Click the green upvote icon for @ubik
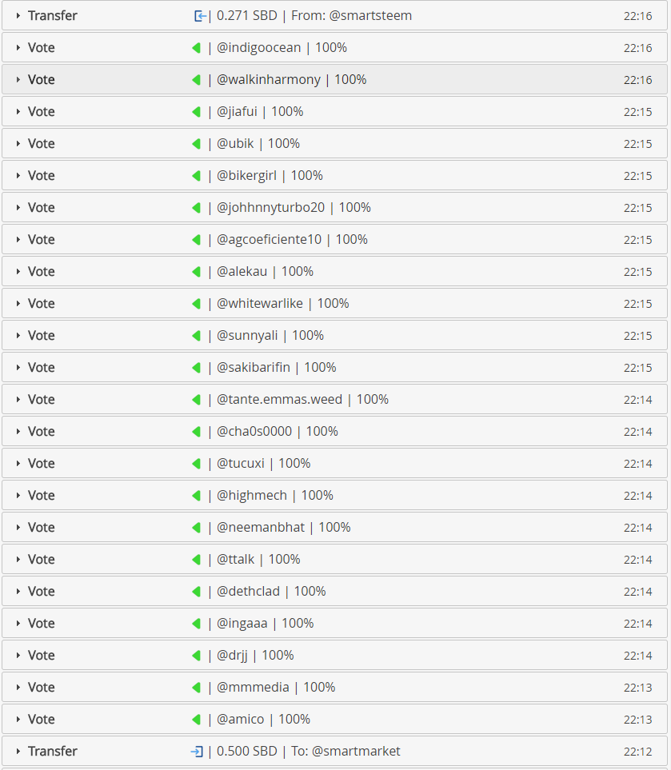Screen dimensions: 671x770 (x=197, y=143)
